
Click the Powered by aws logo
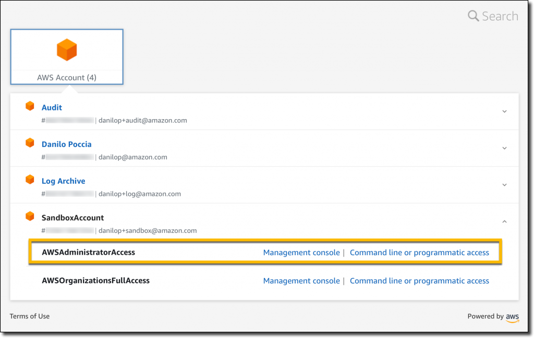(x=512, y=317)
